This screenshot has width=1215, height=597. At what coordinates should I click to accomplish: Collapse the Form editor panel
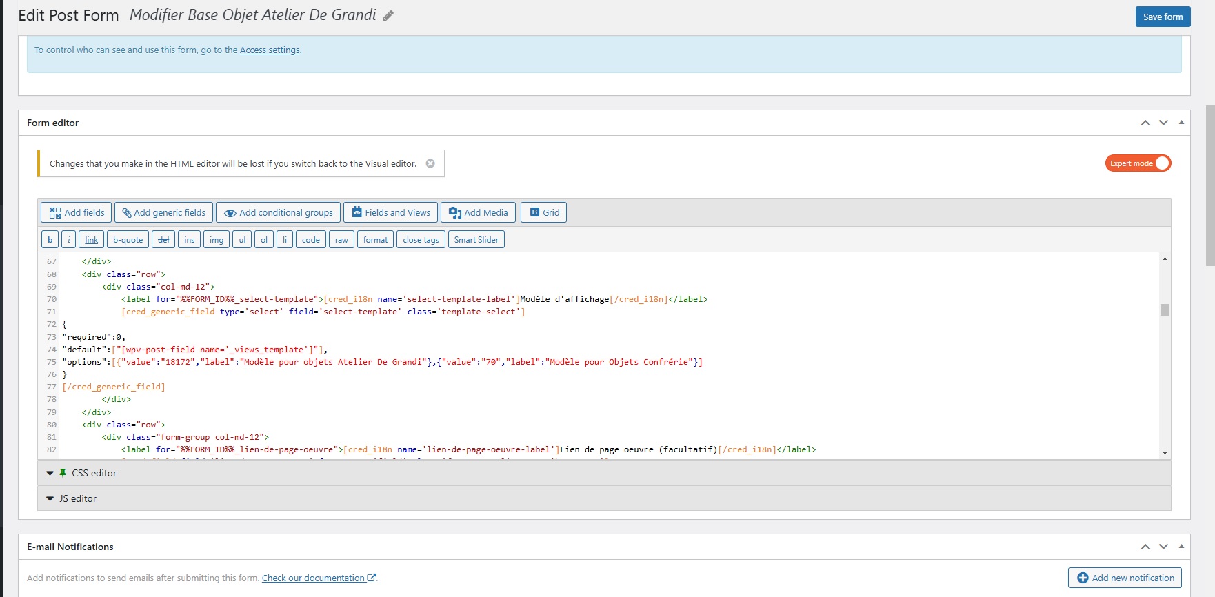coord(1181,123)
